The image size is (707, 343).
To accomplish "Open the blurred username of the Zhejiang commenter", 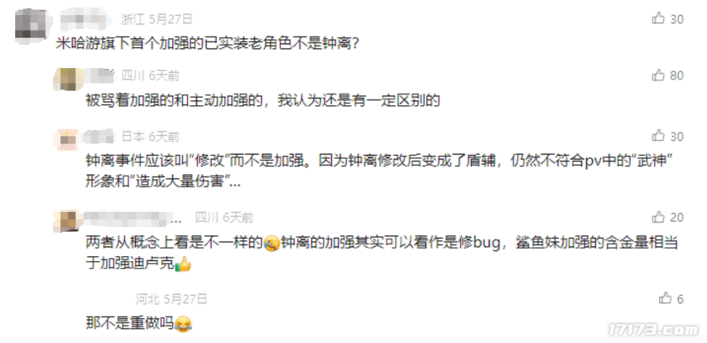I will pyautogui.click(x=87, y=19).
